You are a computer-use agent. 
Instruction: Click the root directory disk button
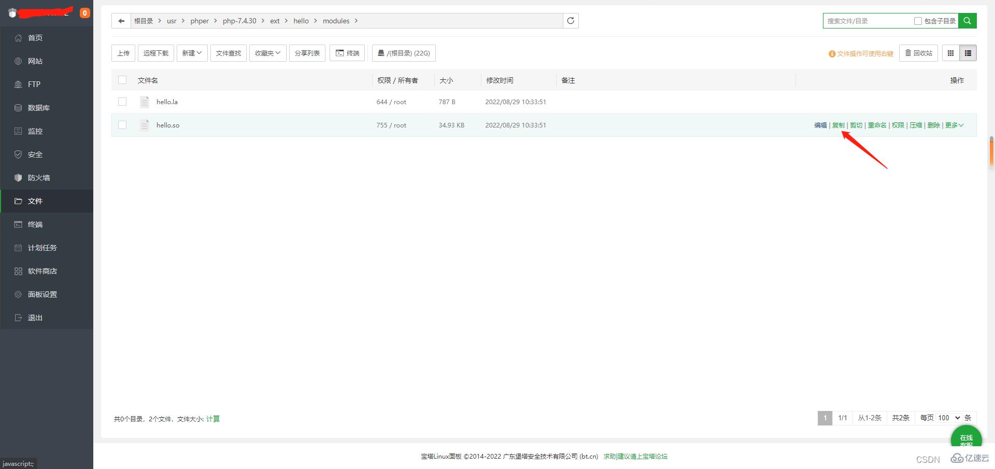tap(404, 53)
